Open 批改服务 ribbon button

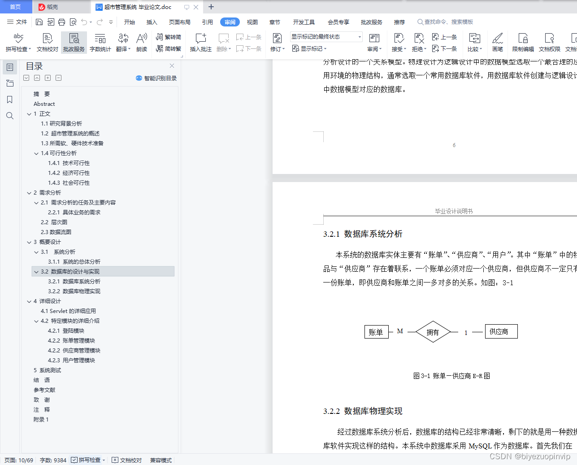click(74, 43)
